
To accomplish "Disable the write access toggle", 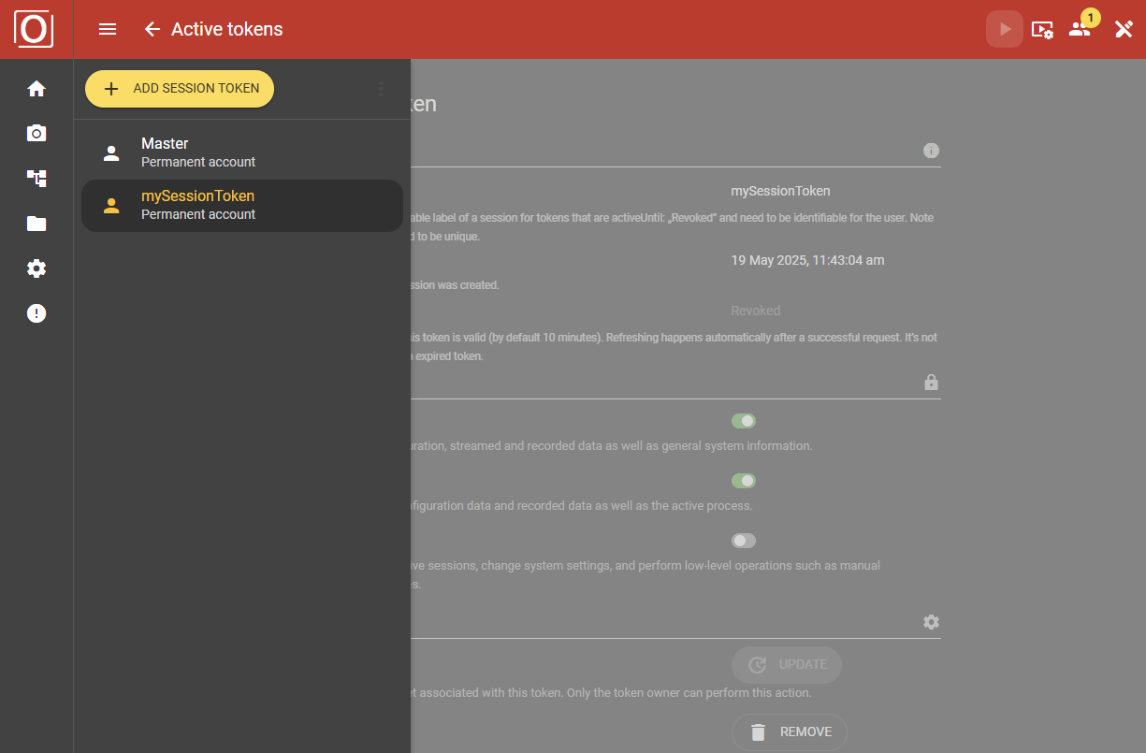I will (743, 480).
